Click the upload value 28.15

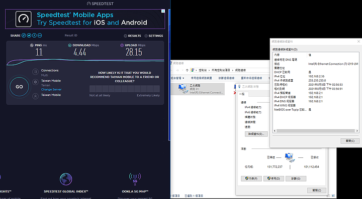(x=134, y=52)
